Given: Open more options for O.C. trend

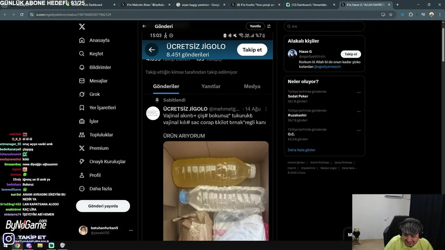Looking at the screenshot, I should pyautogui.click(x=359, y=131).
